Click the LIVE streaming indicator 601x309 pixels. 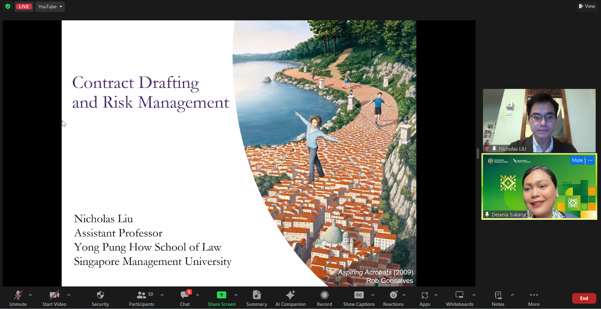pos(24,7)
